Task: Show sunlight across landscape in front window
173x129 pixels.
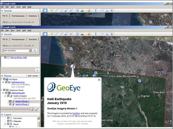Action: (82, 34)
